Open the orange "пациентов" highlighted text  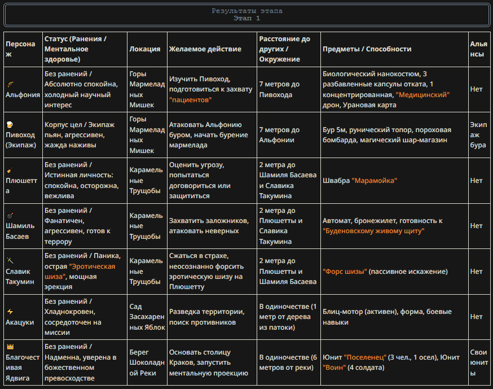[x=190, y=100]
